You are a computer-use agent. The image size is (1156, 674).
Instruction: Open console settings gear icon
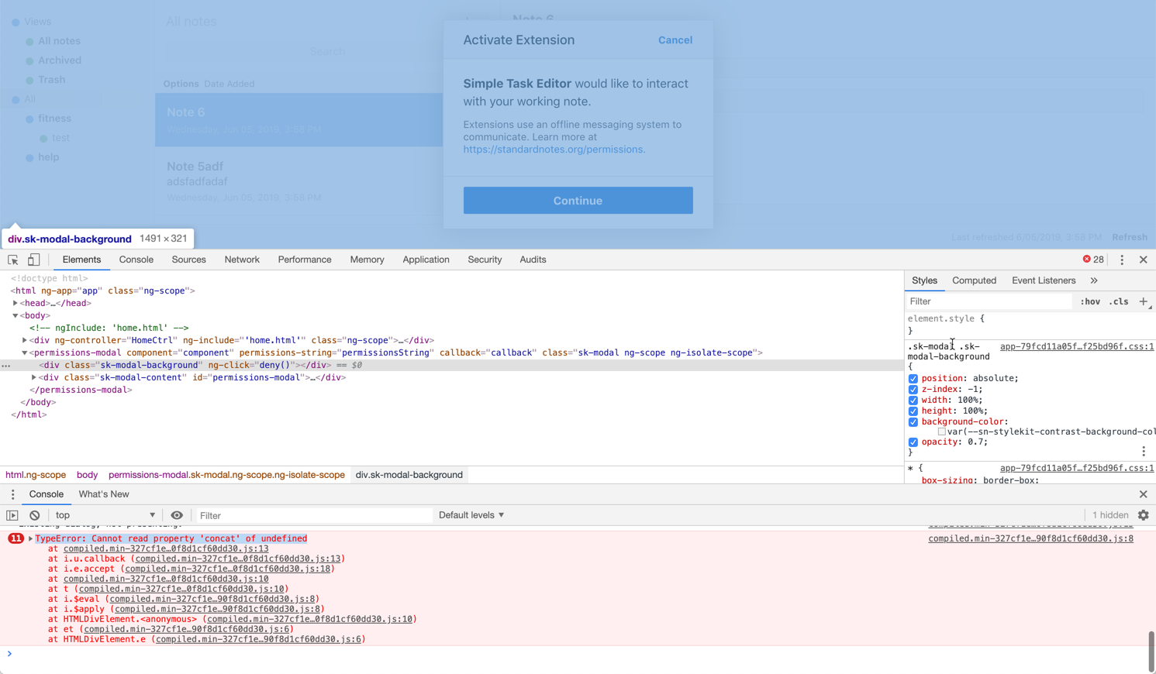click(1144, 515)
